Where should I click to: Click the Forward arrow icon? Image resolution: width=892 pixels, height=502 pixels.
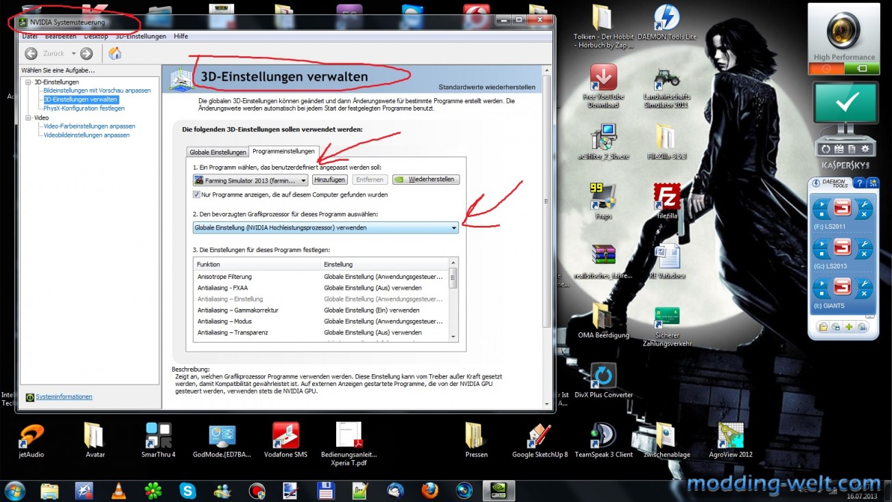point(86,54)
